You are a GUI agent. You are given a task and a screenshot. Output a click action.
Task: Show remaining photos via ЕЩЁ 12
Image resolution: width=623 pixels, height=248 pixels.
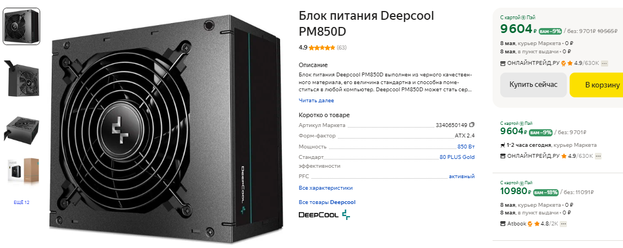pyautogui.click(x=21, y=202)
